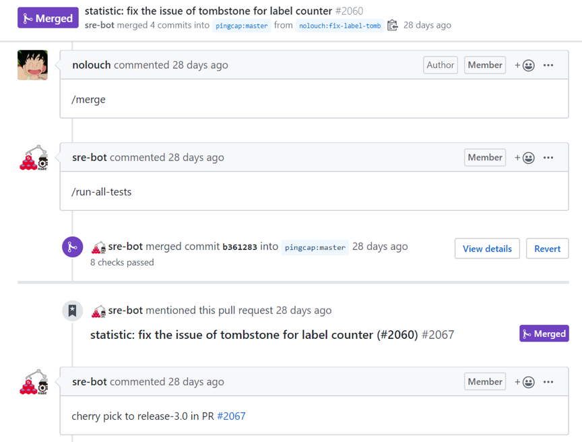
Task: Click the Author badge on nolouch's comment
Action: [x=440, y=65]
